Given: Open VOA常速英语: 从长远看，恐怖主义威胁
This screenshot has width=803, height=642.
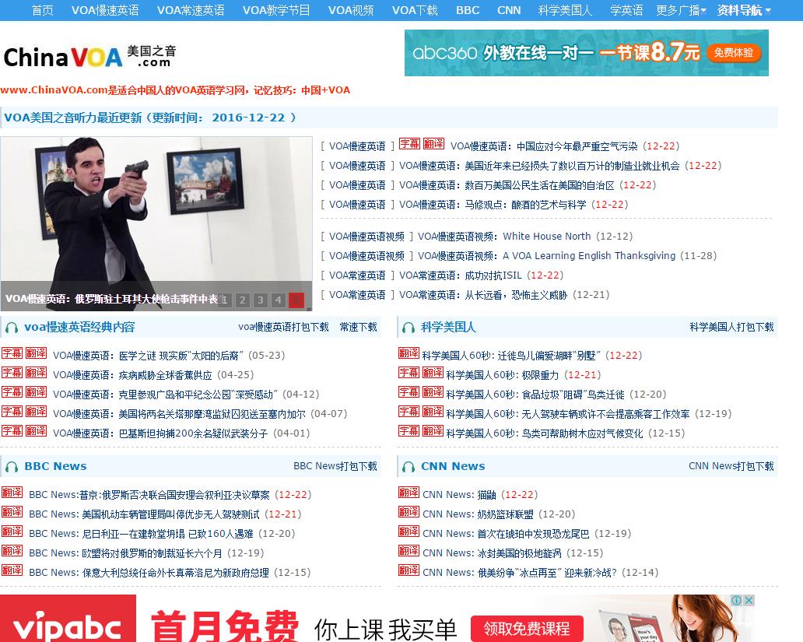Looking at the screenshot, I should pos(483,295).
